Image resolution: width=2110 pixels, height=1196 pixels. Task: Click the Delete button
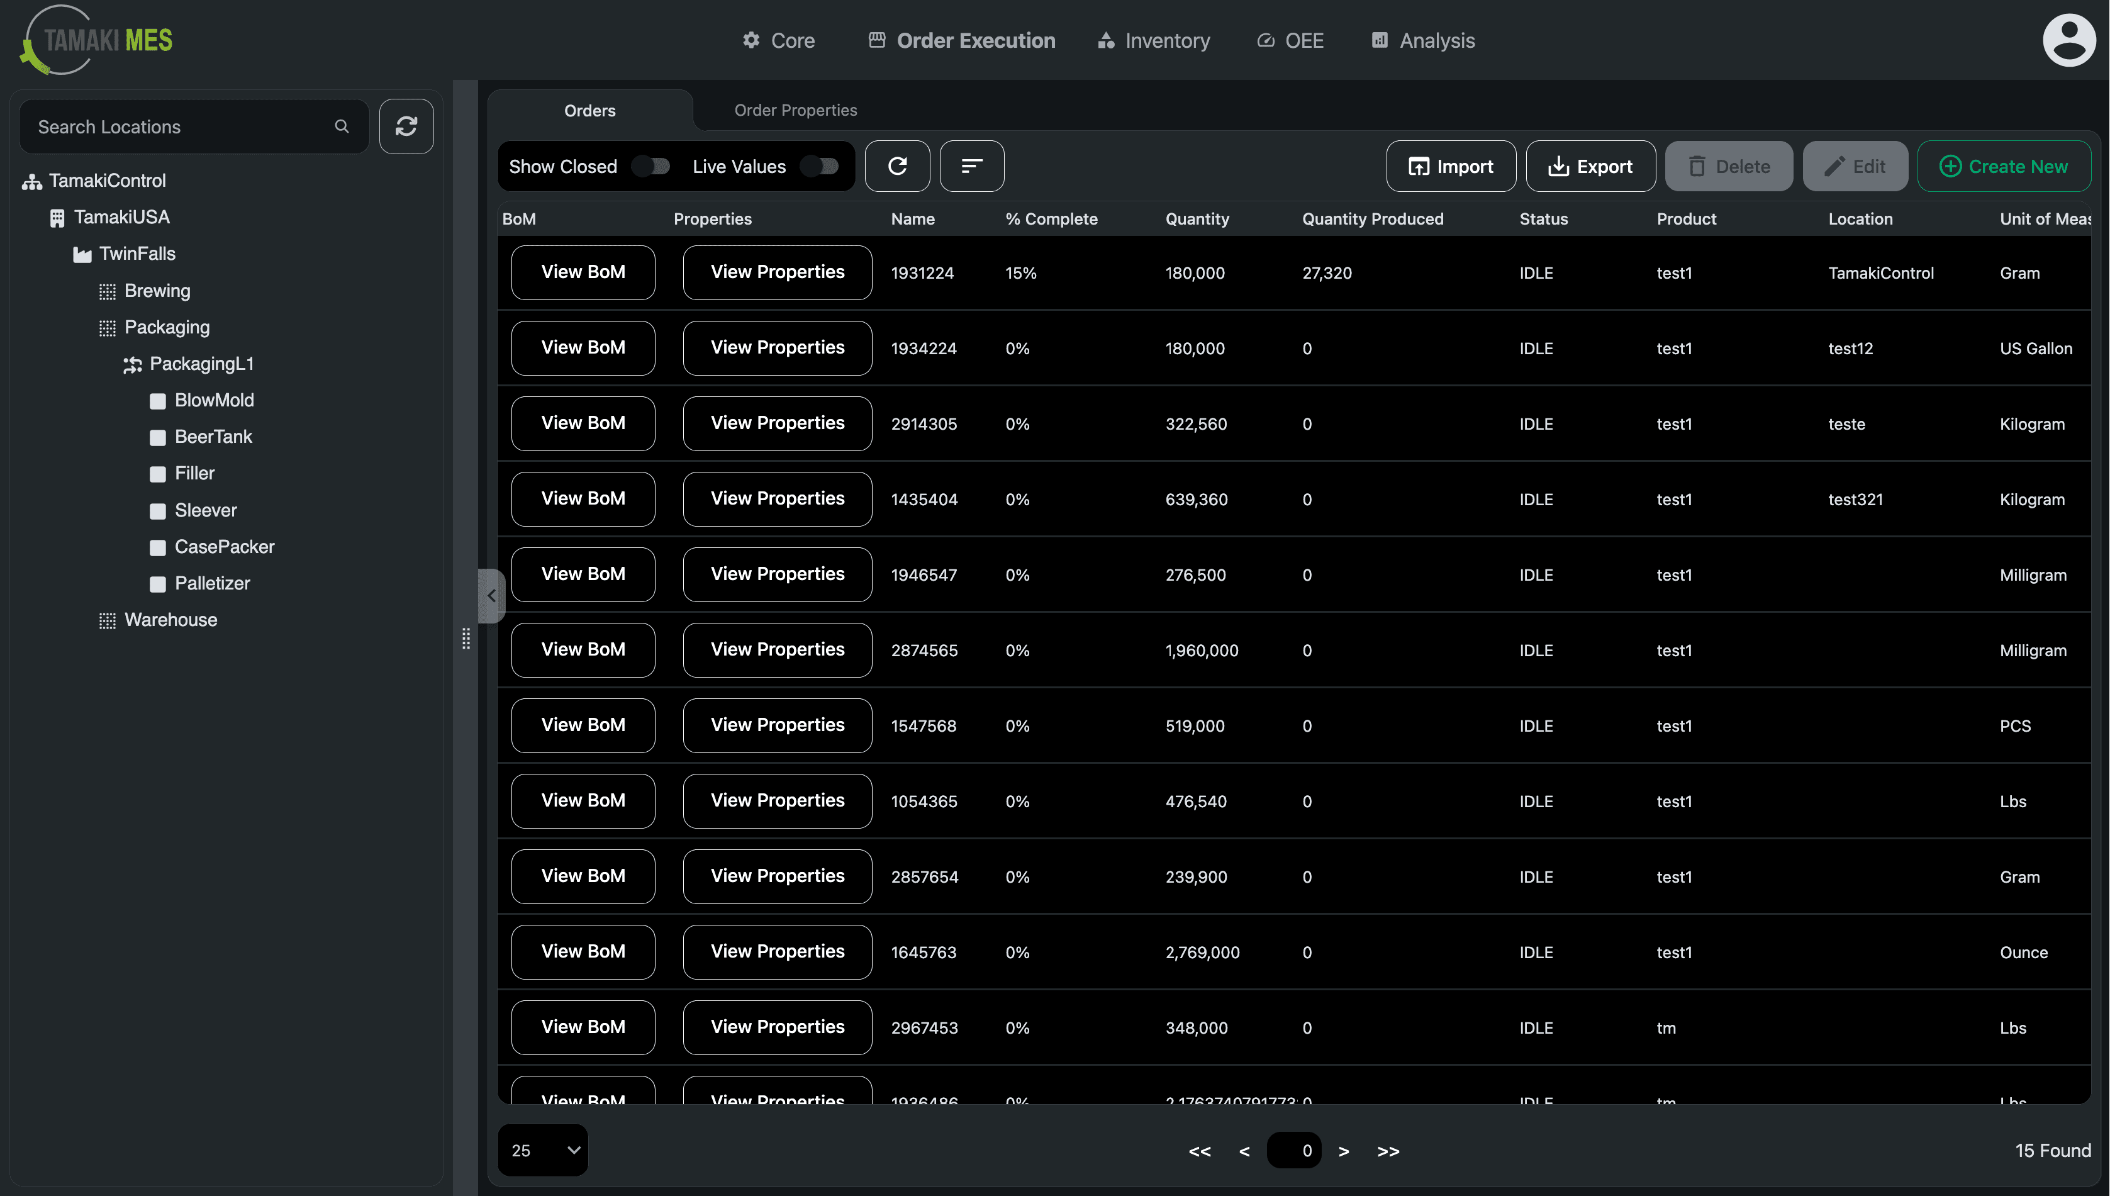pyautogui.click(x=1729, y=166)
